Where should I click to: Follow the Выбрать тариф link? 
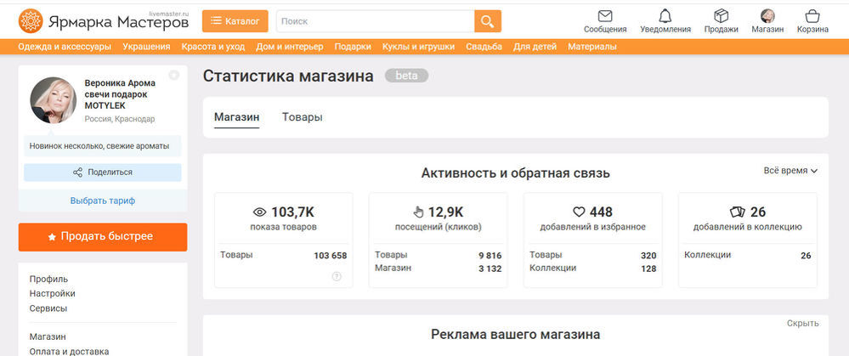coord(103,201)
